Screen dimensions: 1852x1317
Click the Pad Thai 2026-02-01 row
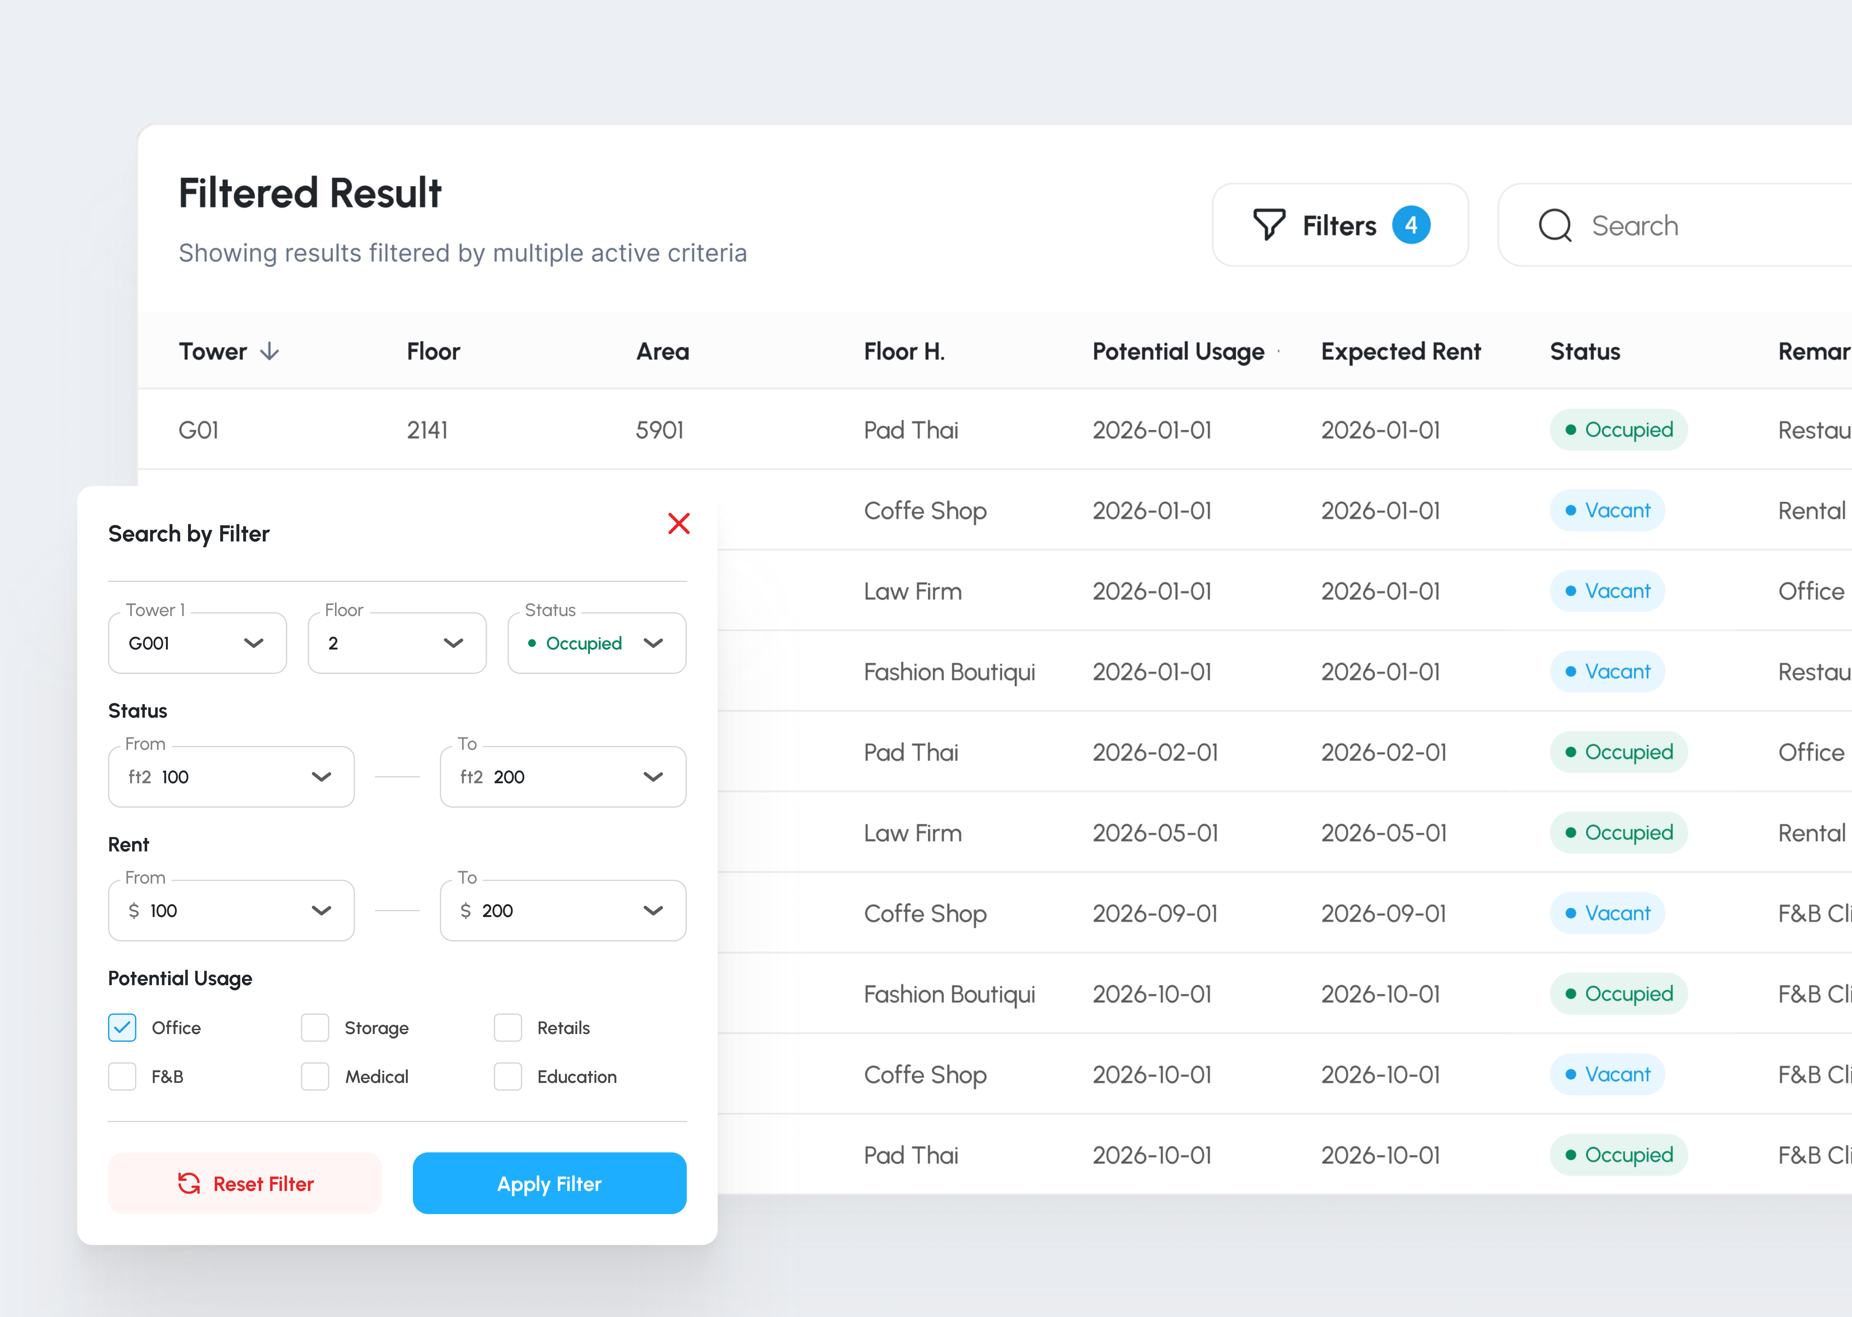(1285, 752)
